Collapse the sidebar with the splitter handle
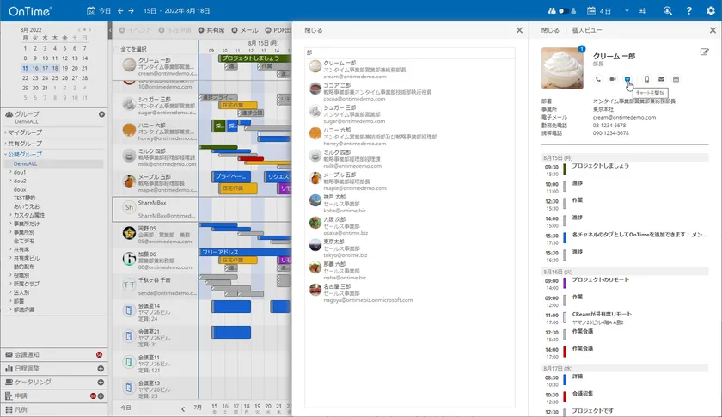Image resolution: width=722 pixels, height=417 pixels. 110,31
